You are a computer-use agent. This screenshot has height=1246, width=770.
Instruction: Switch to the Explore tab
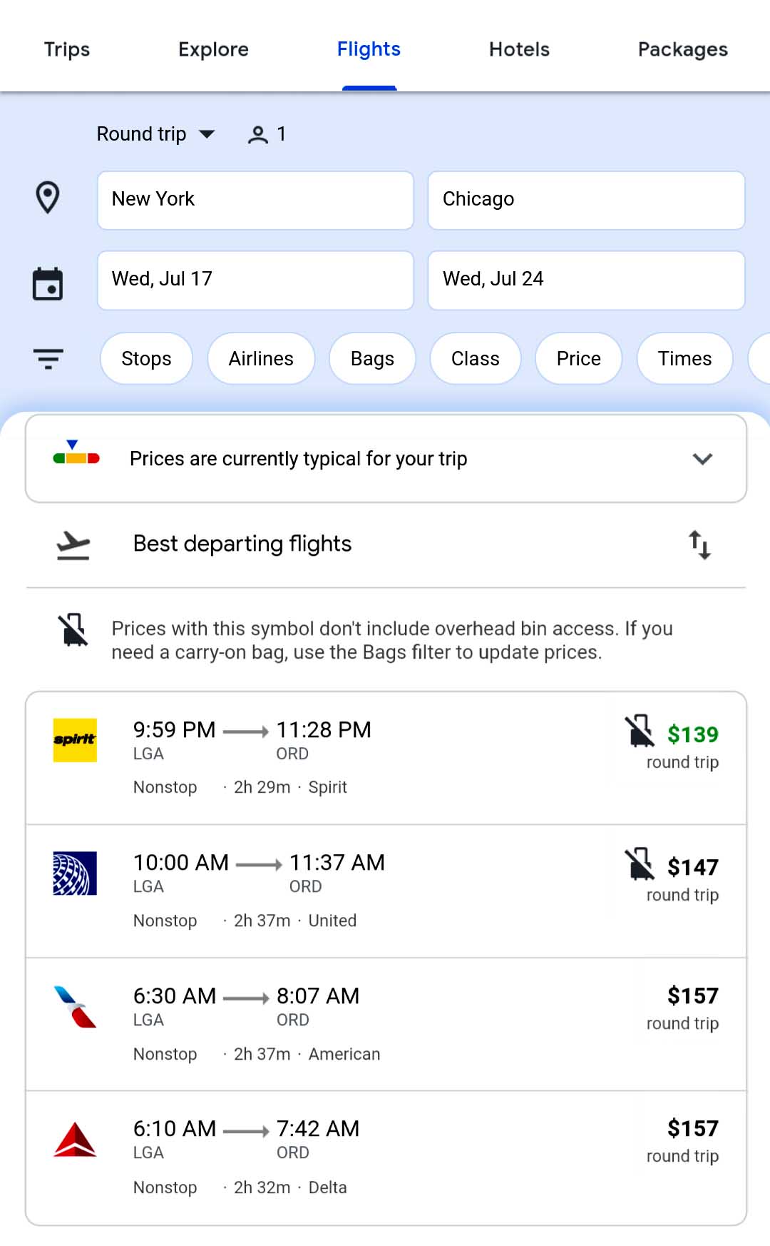click(213, 49)
